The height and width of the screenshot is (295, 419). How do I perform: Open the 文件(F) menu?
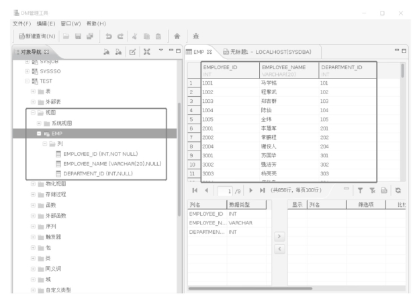click(x=22, y=24)
